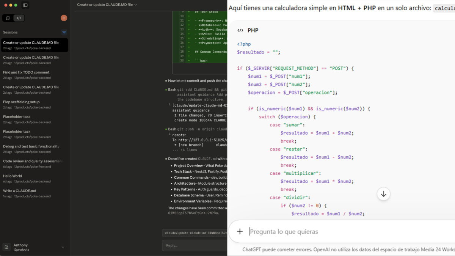
Task: Click the switch ($operacion) line in code
Action: pyautogui.click(x=287, y=117)
